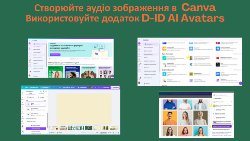Click trash icon in math banner screenshot sidebar
This screenshot has height=141, width=250.
coord(34,76)
